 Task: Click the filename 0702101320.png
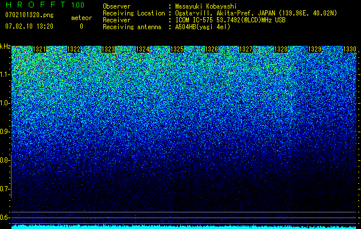29,15
